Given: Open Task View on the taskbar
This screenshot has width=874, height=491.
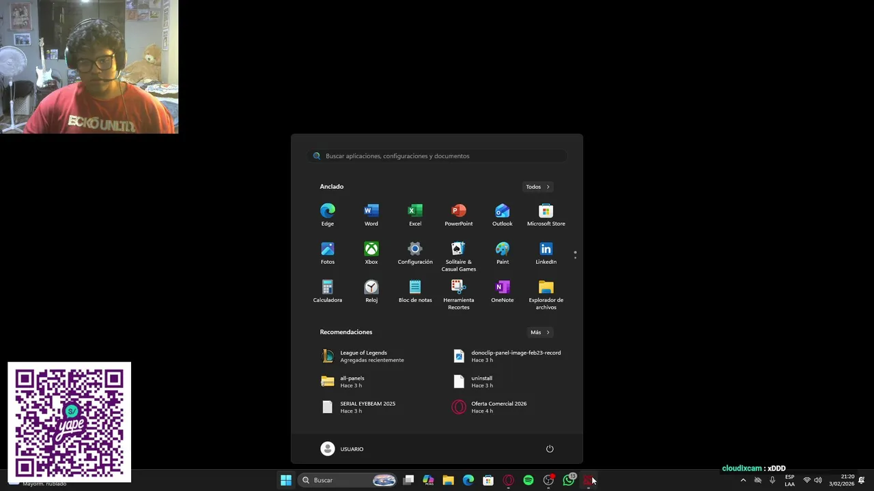Looking at the screenshot, I should pos(408,480).
